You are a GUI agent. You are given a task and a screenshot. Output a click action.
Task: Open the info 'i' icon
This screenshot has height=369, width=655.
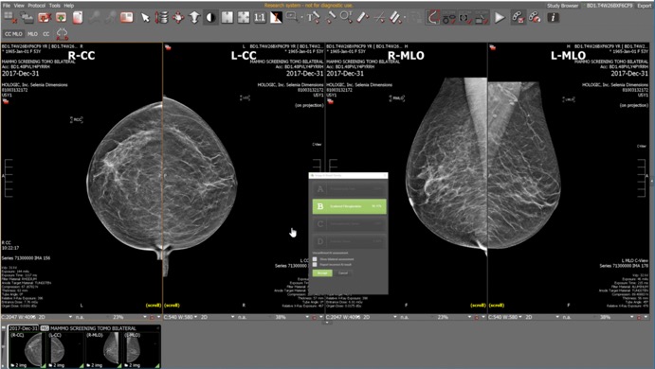(553, 18)
